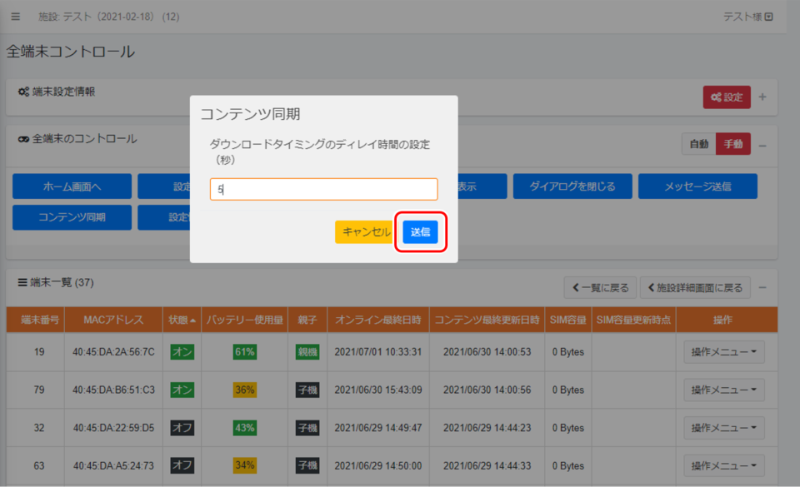Collapse 全端末のコントロール panel with minus icon

click(762, 144)
